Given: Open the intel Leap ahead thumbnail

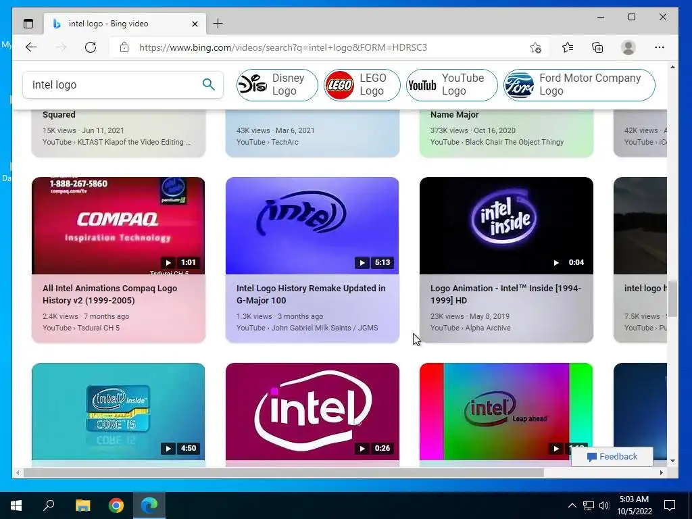Looking at the screenshot, I should 506,412.
